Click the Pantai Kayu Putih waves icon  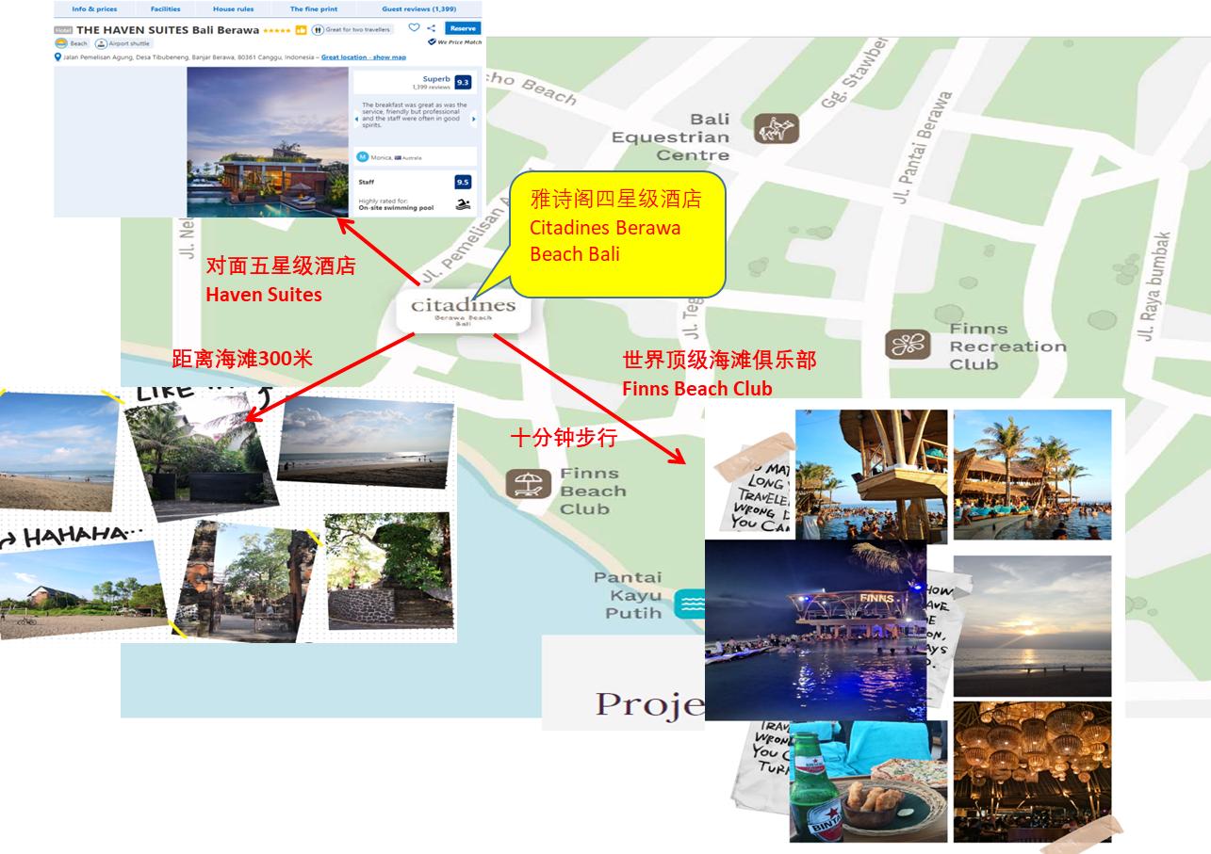(689, 603)
